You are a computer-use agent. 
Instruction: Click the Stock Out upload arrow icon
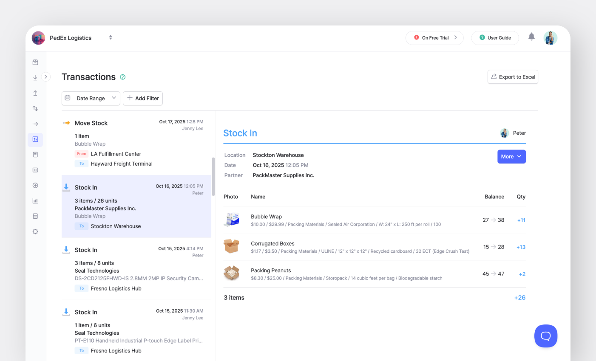35,93
